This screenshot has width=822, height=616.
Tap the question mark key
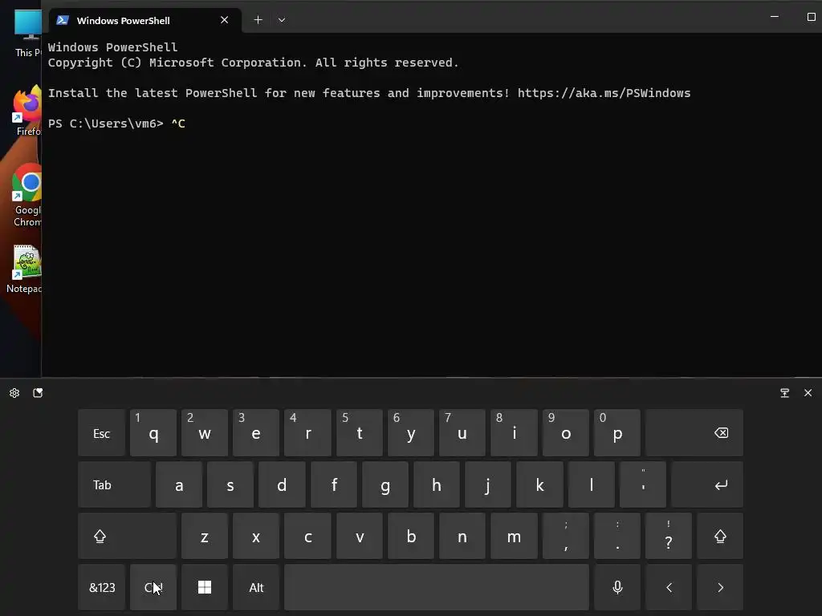(669, 536)
